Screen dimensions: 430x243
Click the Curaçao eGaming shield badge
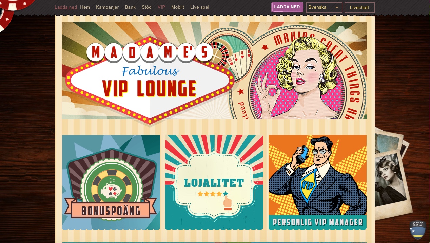(x=417, y=230)
